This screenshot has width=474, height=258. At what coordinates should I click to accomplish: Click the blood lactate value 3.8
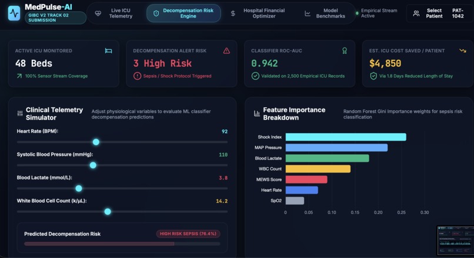(x=223, y=178)
